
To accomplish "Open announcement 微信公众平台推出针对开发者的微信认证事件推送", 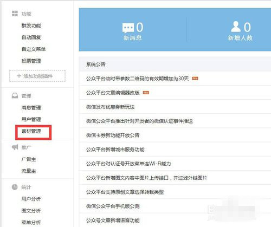I will pyautogui.click(x=139, y=121).
